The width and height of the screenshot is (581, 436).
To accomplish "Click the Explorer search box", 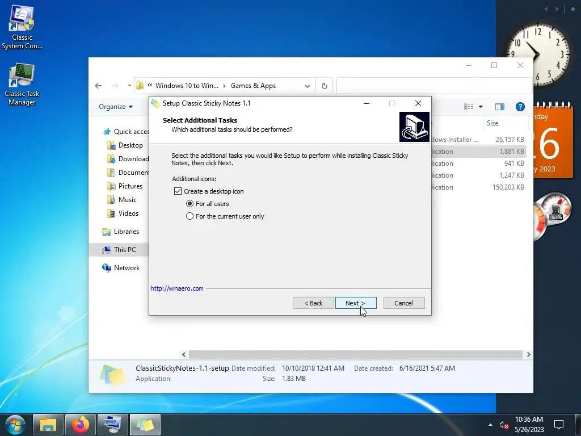I will click(x=434, y=86).
